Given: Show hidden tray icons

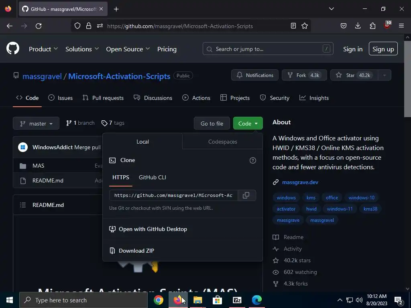Looking at the screenshot, I should (340, 300).
